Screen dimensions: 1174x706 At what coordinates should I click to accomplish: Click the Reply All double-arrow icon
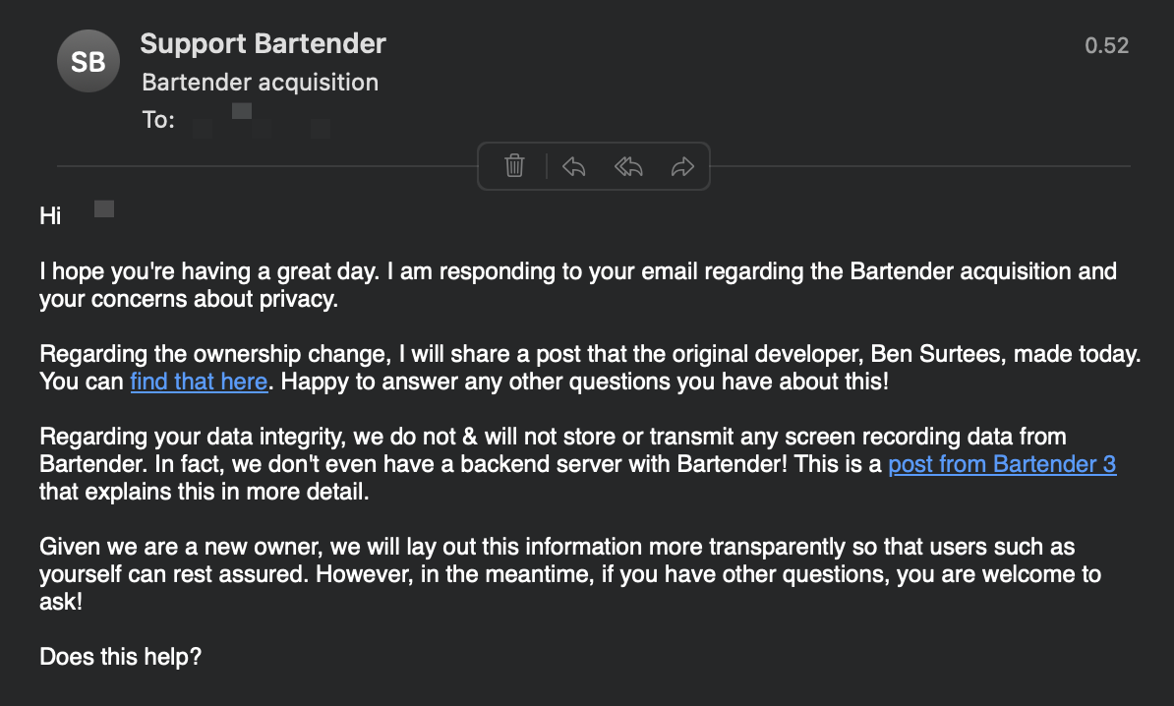(628, 166)
